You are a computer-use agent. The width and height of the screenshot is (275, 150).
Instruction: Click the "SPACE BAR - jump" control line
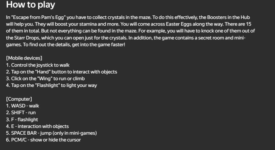(51, 133)
